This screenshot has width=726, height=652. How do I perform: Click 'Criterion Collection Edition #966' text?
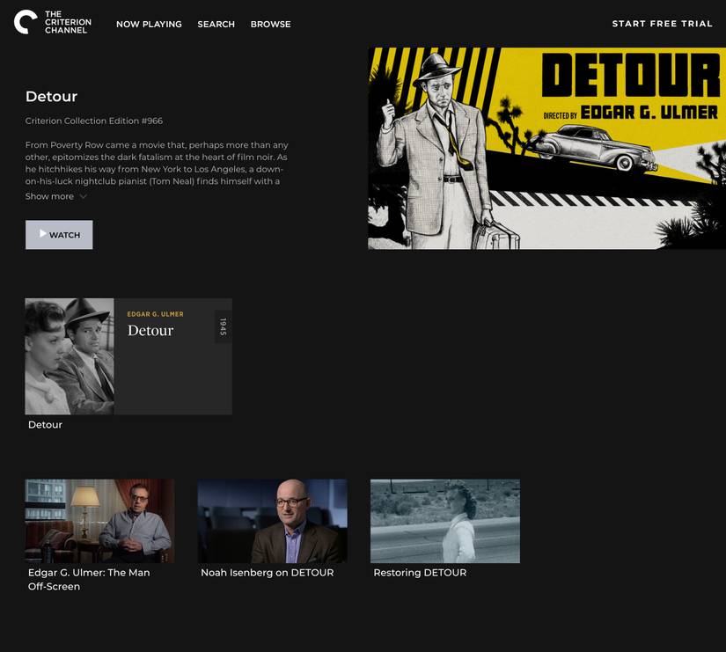click(94, 121)
